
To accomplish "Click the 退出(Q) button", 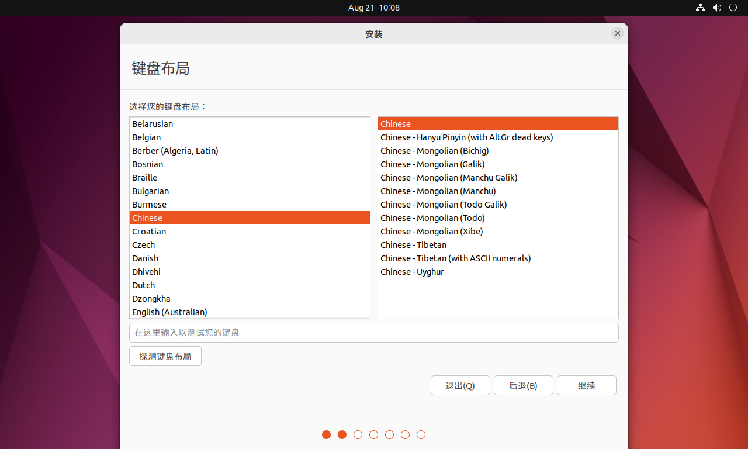I will [460, 385].
